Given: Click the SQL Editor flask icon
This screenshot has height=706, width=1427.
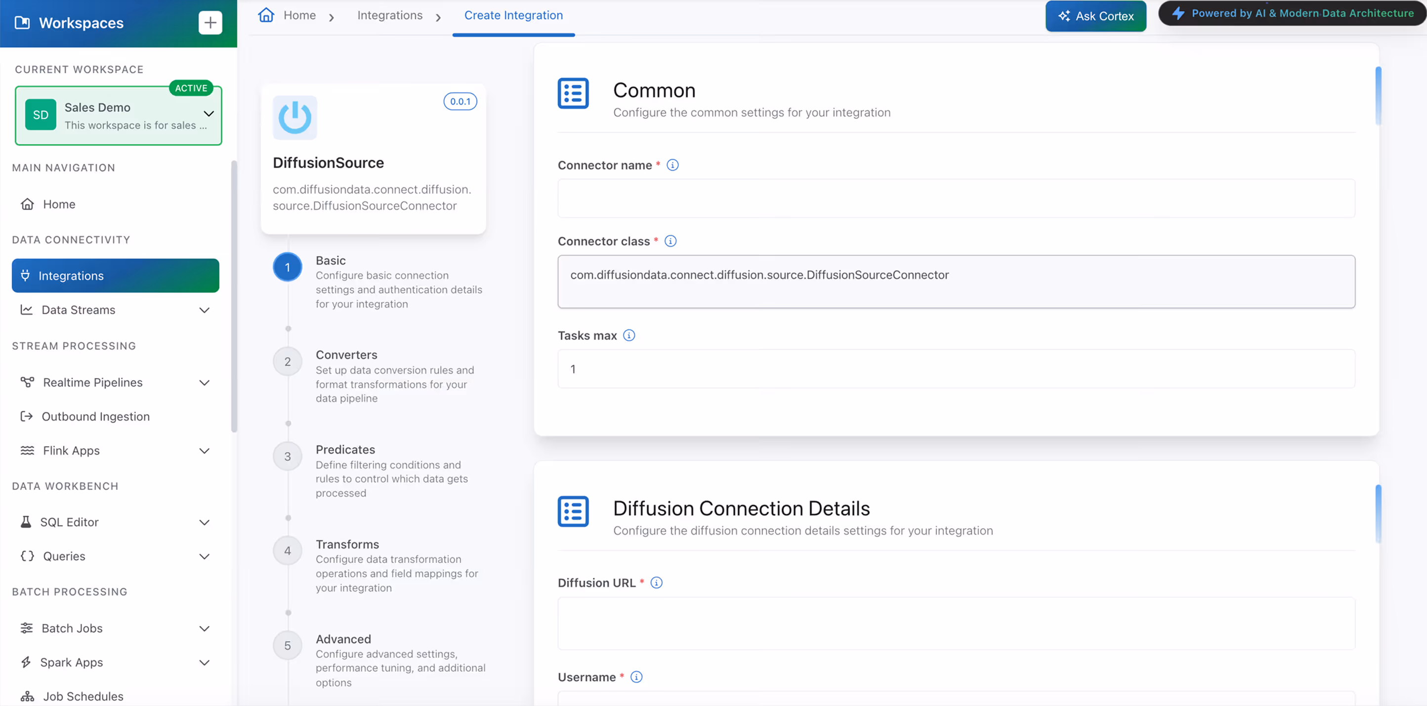Looking at the screenshot, I should [x=26, y=522].
